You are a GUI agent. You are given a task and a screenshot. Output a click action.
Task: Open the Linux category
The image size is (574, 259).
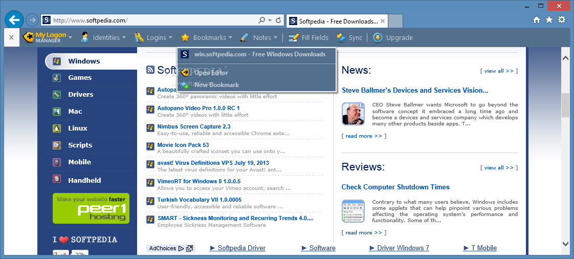point(78,128)
